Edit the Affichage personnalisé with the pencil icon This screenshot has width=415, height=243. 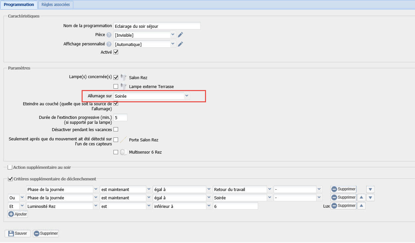click(180, 44)
